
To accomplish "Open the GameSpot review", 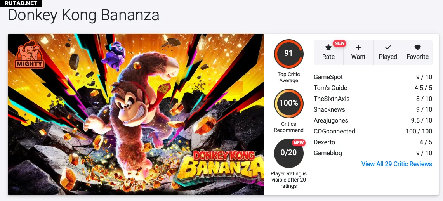I will 373,77.
